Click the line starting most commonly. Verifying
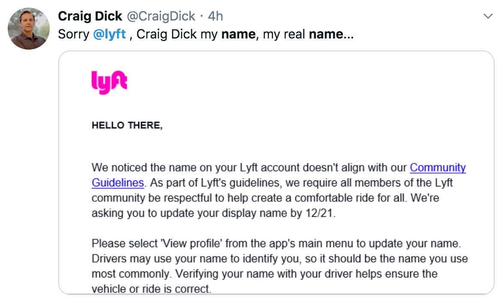This screenshot has height=301, width=504. tap(264, 274)
